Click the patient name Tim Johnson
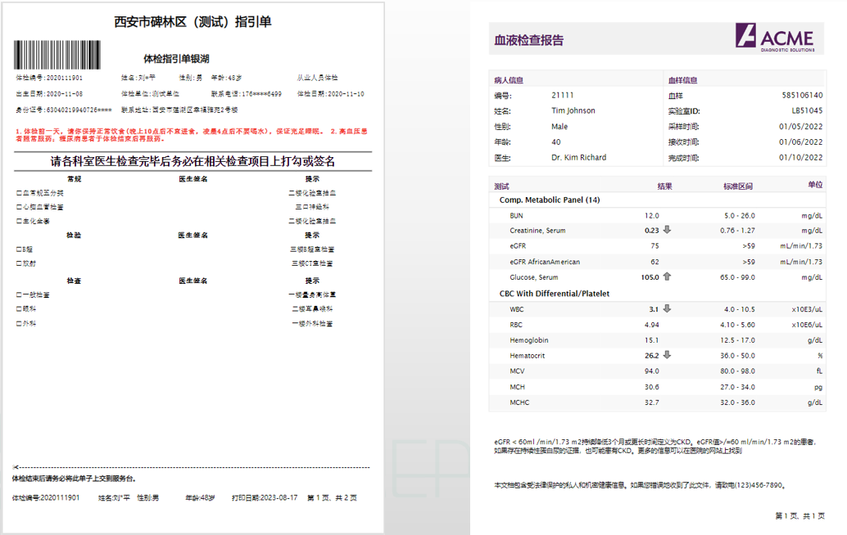The width and height of the screenshot is (847, 535). (x=573, y=110)
